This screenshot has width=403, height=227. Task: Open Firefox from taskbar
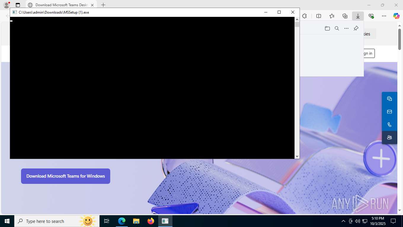(151, 221)
